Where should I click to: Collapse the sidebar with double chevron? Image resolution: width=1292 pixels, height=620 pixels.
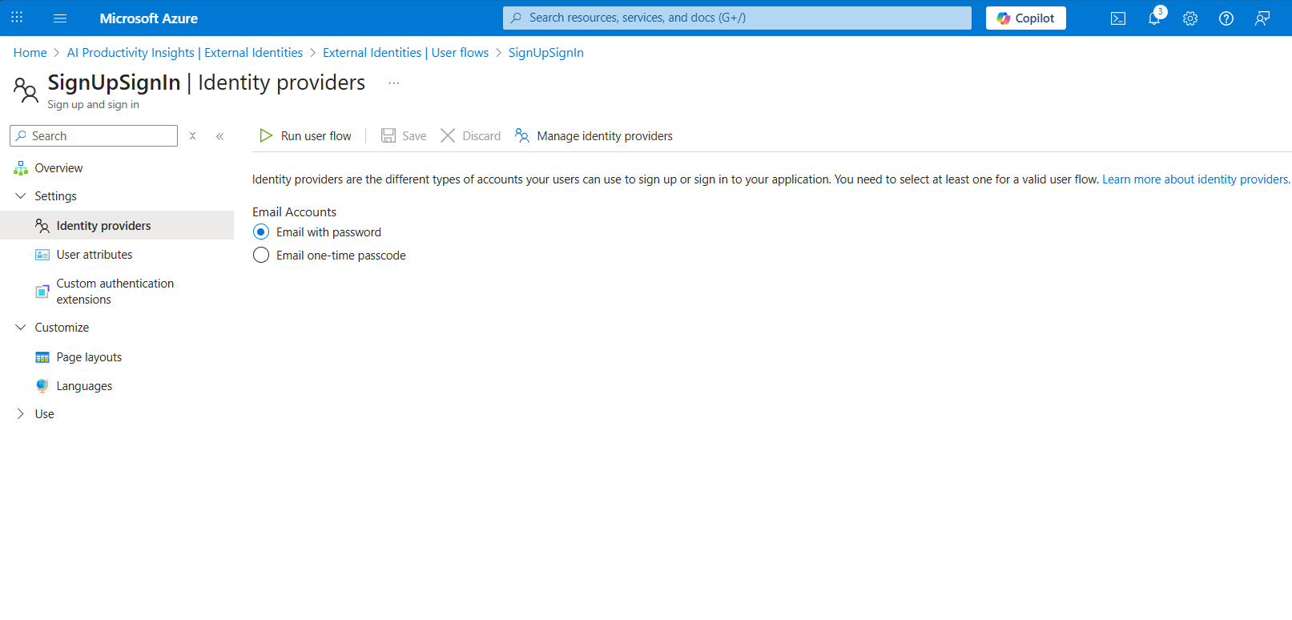(x=219, y=136)
